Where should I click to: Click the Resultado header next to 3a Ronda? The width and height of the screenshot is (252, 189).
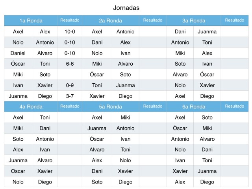(x=235, y=20)
